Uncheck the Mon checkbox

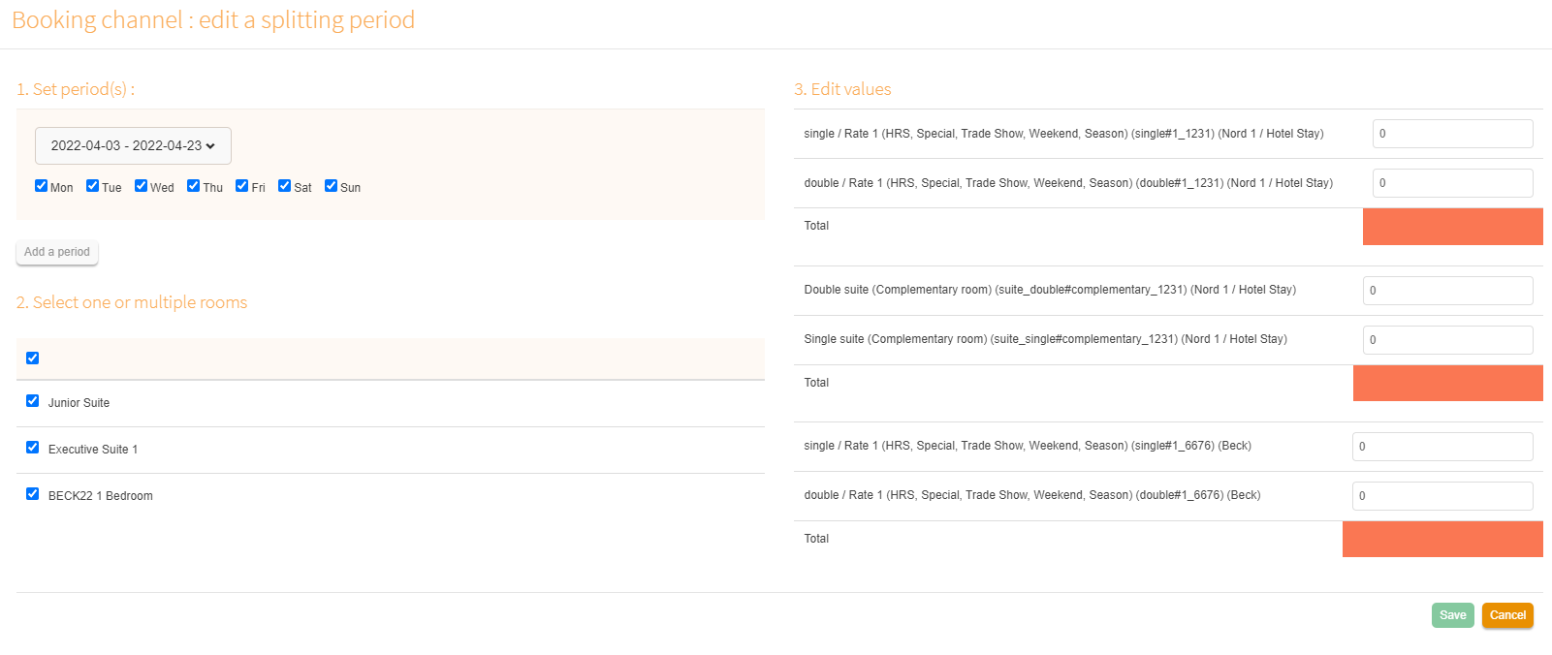tap(41, 186)
